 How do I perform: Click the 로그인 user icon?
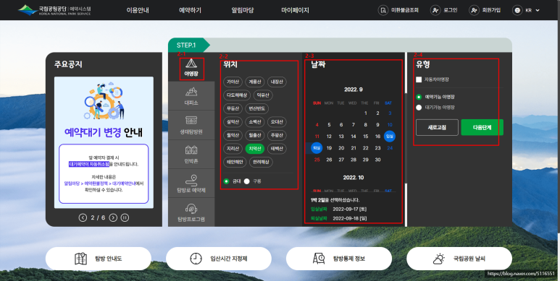coord(435,10)
